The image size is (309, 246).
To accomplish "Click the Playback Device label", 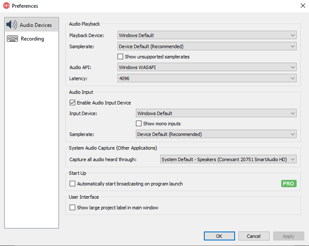I will pos(86,35).
